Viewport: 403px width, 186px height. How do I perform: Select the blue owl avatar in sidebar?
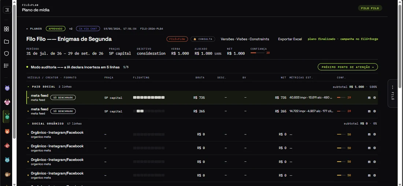click(7, 160)
